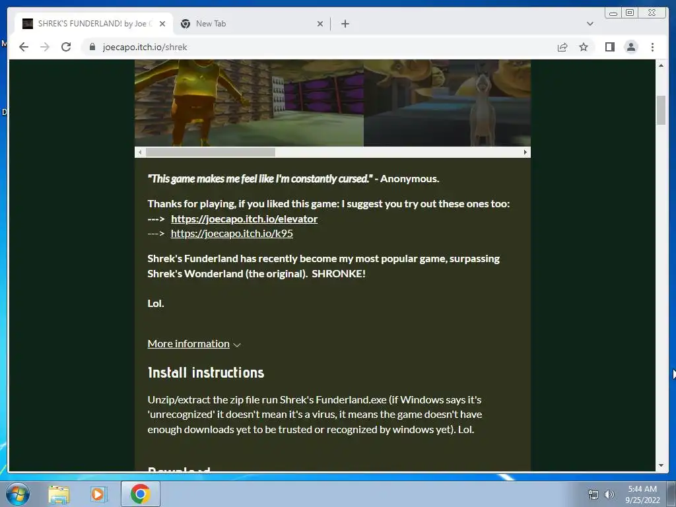This screenshot has height=507, width=676.
Task: Bookmark this page with the star
Action: (x=584, y=47)
